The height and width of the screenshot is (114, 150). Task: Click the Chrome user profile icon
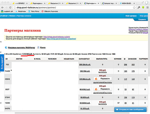pos(147,3)
